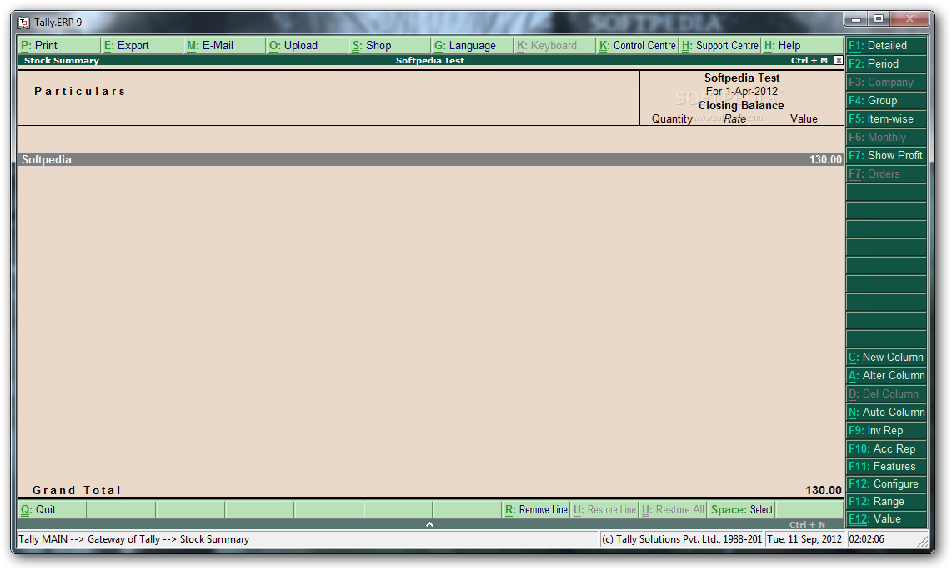
Task: Open the M: E-Mail option
Action: coord(224,46)
